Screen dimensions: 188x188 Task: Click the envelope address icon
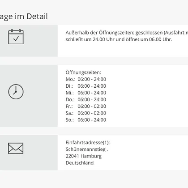[x=16, y=148]
